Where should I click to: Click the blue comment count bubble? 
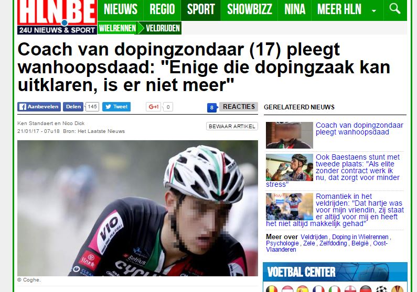212,108
